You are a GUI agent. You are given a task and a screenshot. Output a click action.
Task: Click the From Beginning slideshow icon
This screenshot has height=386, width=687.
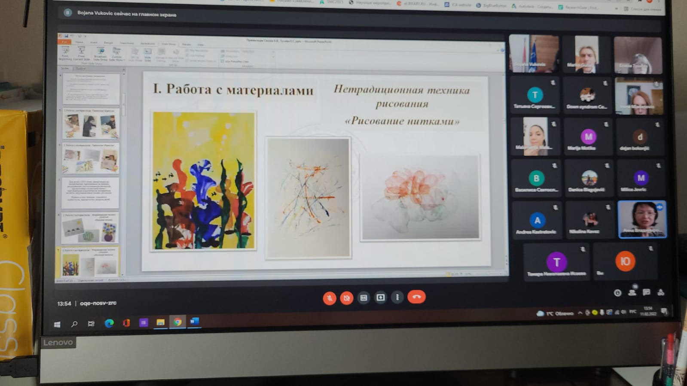tap(65, 54)
